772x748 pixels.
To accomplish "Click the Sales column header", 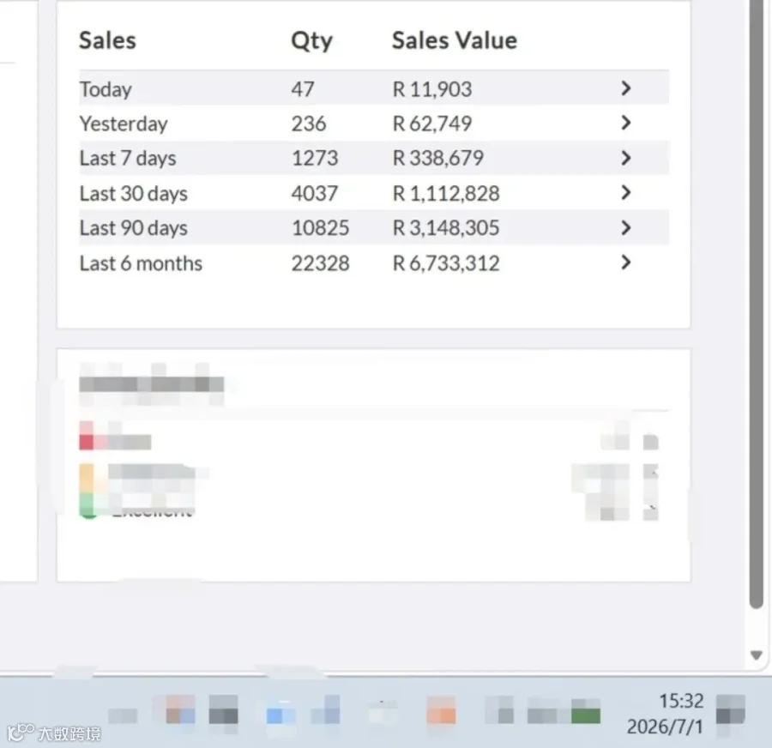I will click(x=107, y=40).
